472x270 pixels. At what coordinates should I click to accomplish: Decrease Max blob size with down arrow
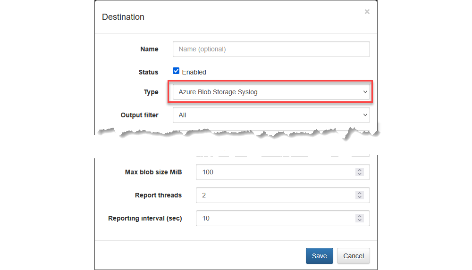point(360,174)
